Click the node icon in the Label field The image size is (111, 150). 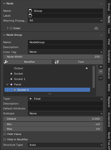[x=30, y=16]
